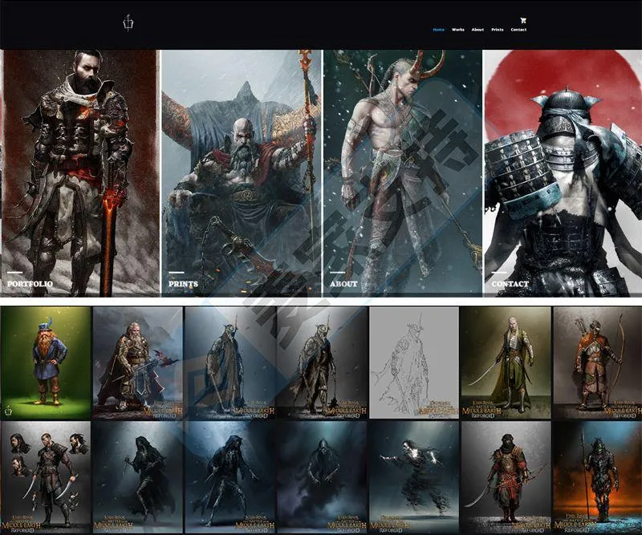View the dwarf with battle axe thumbnail
Viewport: 642px width, 535px height.
(138, 363)
